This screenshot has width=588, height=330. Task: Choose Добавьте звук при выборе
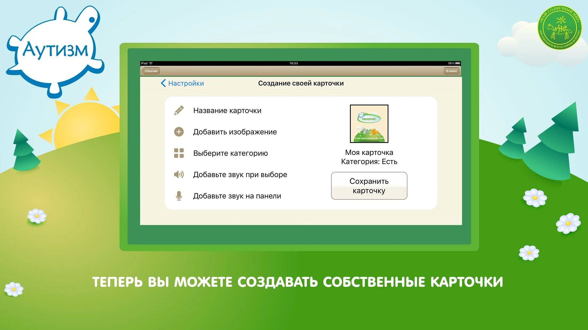click(x=240, y=175)
